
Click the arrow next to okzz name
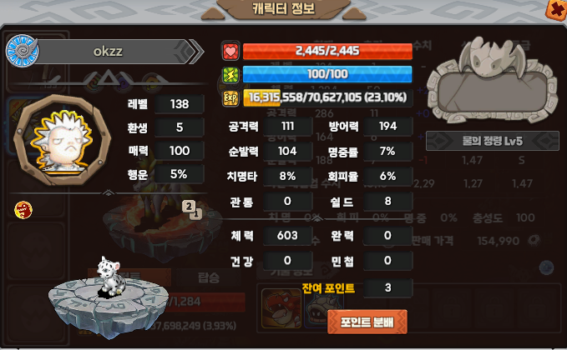point(196,52)
